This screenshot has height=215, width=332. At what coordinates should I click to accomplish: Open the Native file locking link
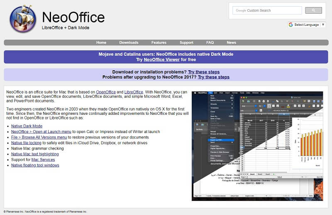pyautogui.click(x=26, y=143)
